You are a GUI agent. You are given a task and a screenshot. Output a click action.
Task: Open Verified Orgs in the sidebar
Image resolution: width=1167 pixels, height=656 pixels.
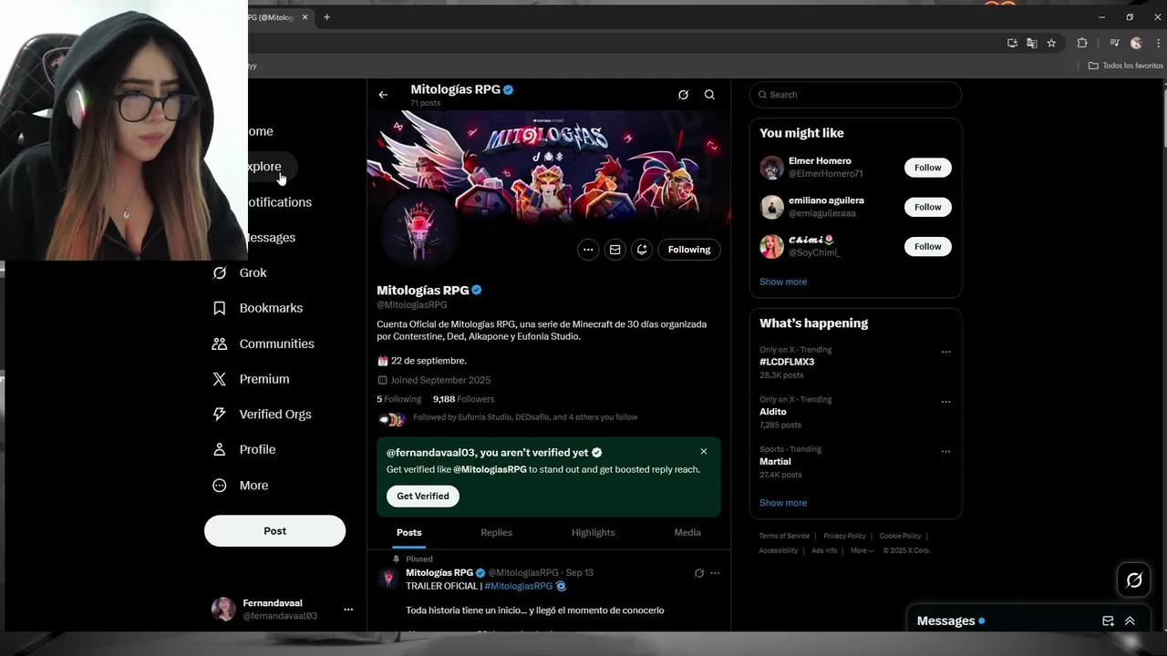(262, 415)
